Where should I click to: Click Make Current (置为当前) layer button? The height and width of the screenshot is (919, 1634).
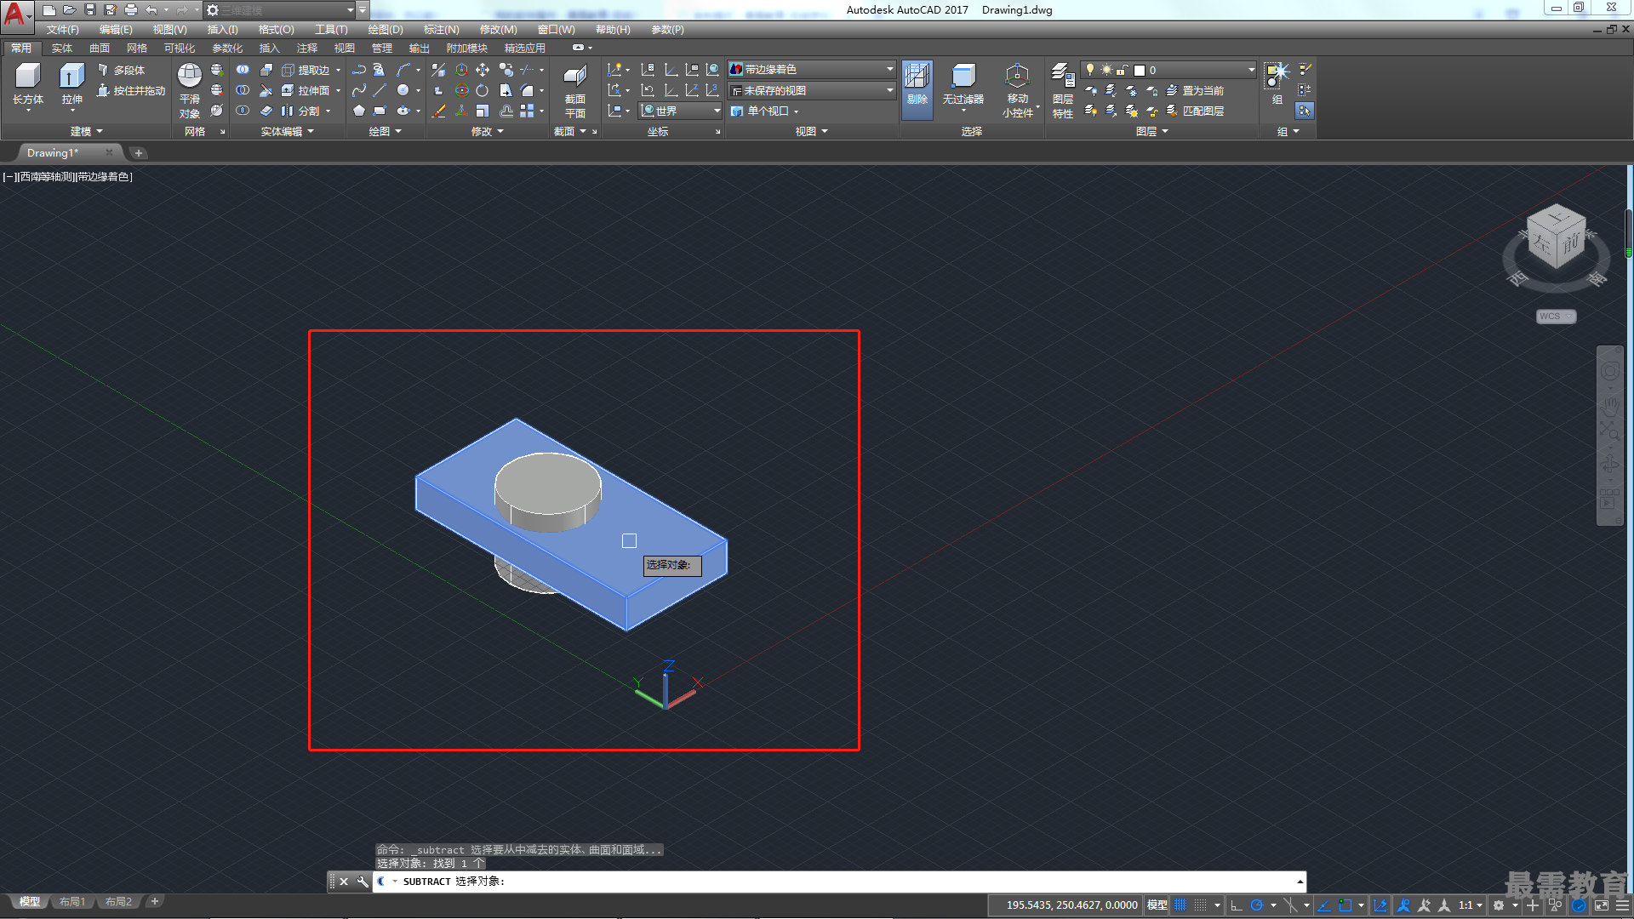[x=1195, y=90]
